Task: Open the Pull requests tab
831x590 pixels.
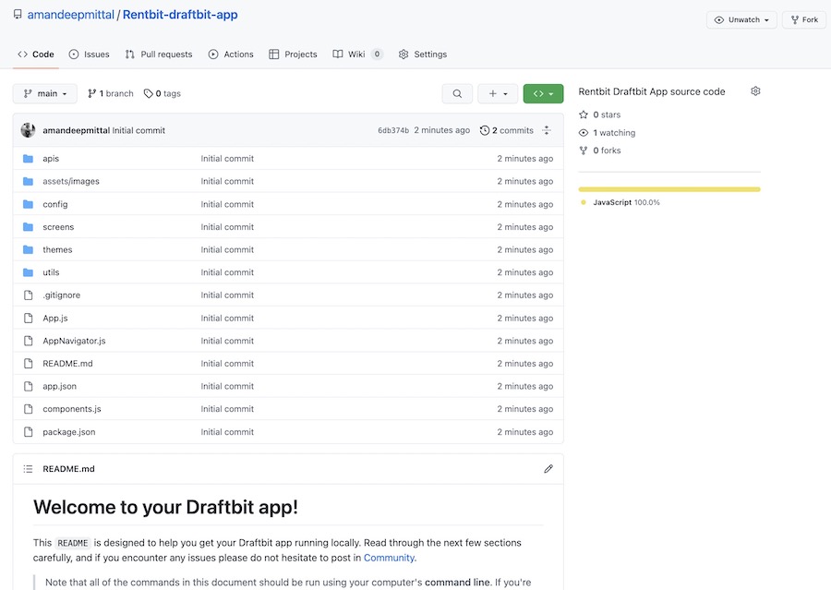Action: (159, 54)
